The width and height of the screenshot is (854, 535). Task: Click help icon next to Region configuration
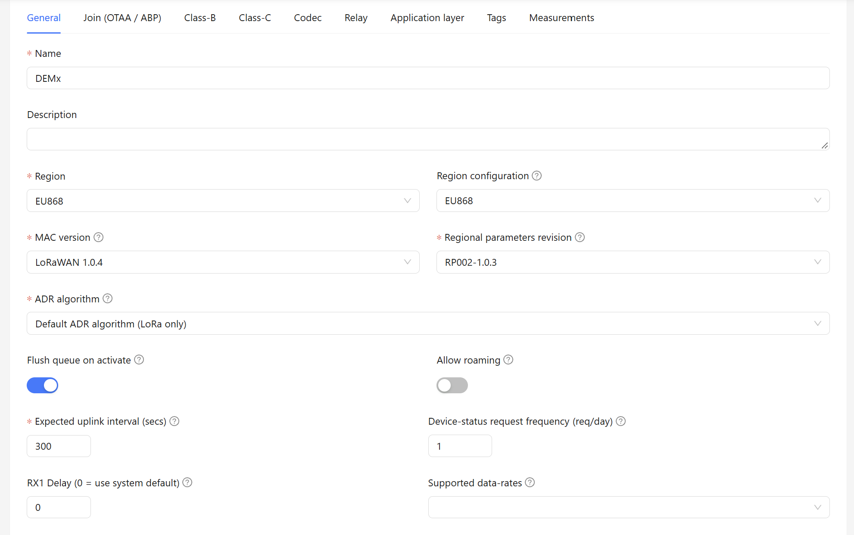coord(536,176)
